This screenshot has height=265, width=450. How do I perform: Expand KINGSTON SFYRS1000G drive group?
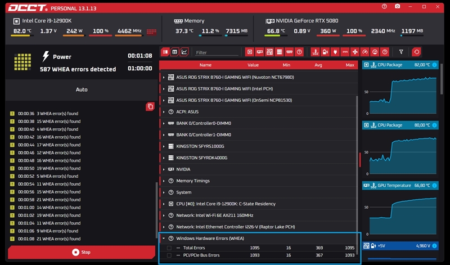click(164, 146)
